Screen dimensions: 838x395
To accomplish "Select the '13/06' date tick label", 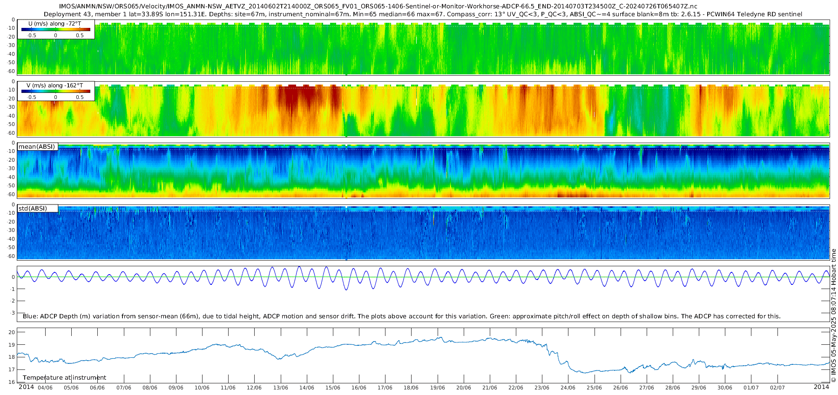I will 281,388.
